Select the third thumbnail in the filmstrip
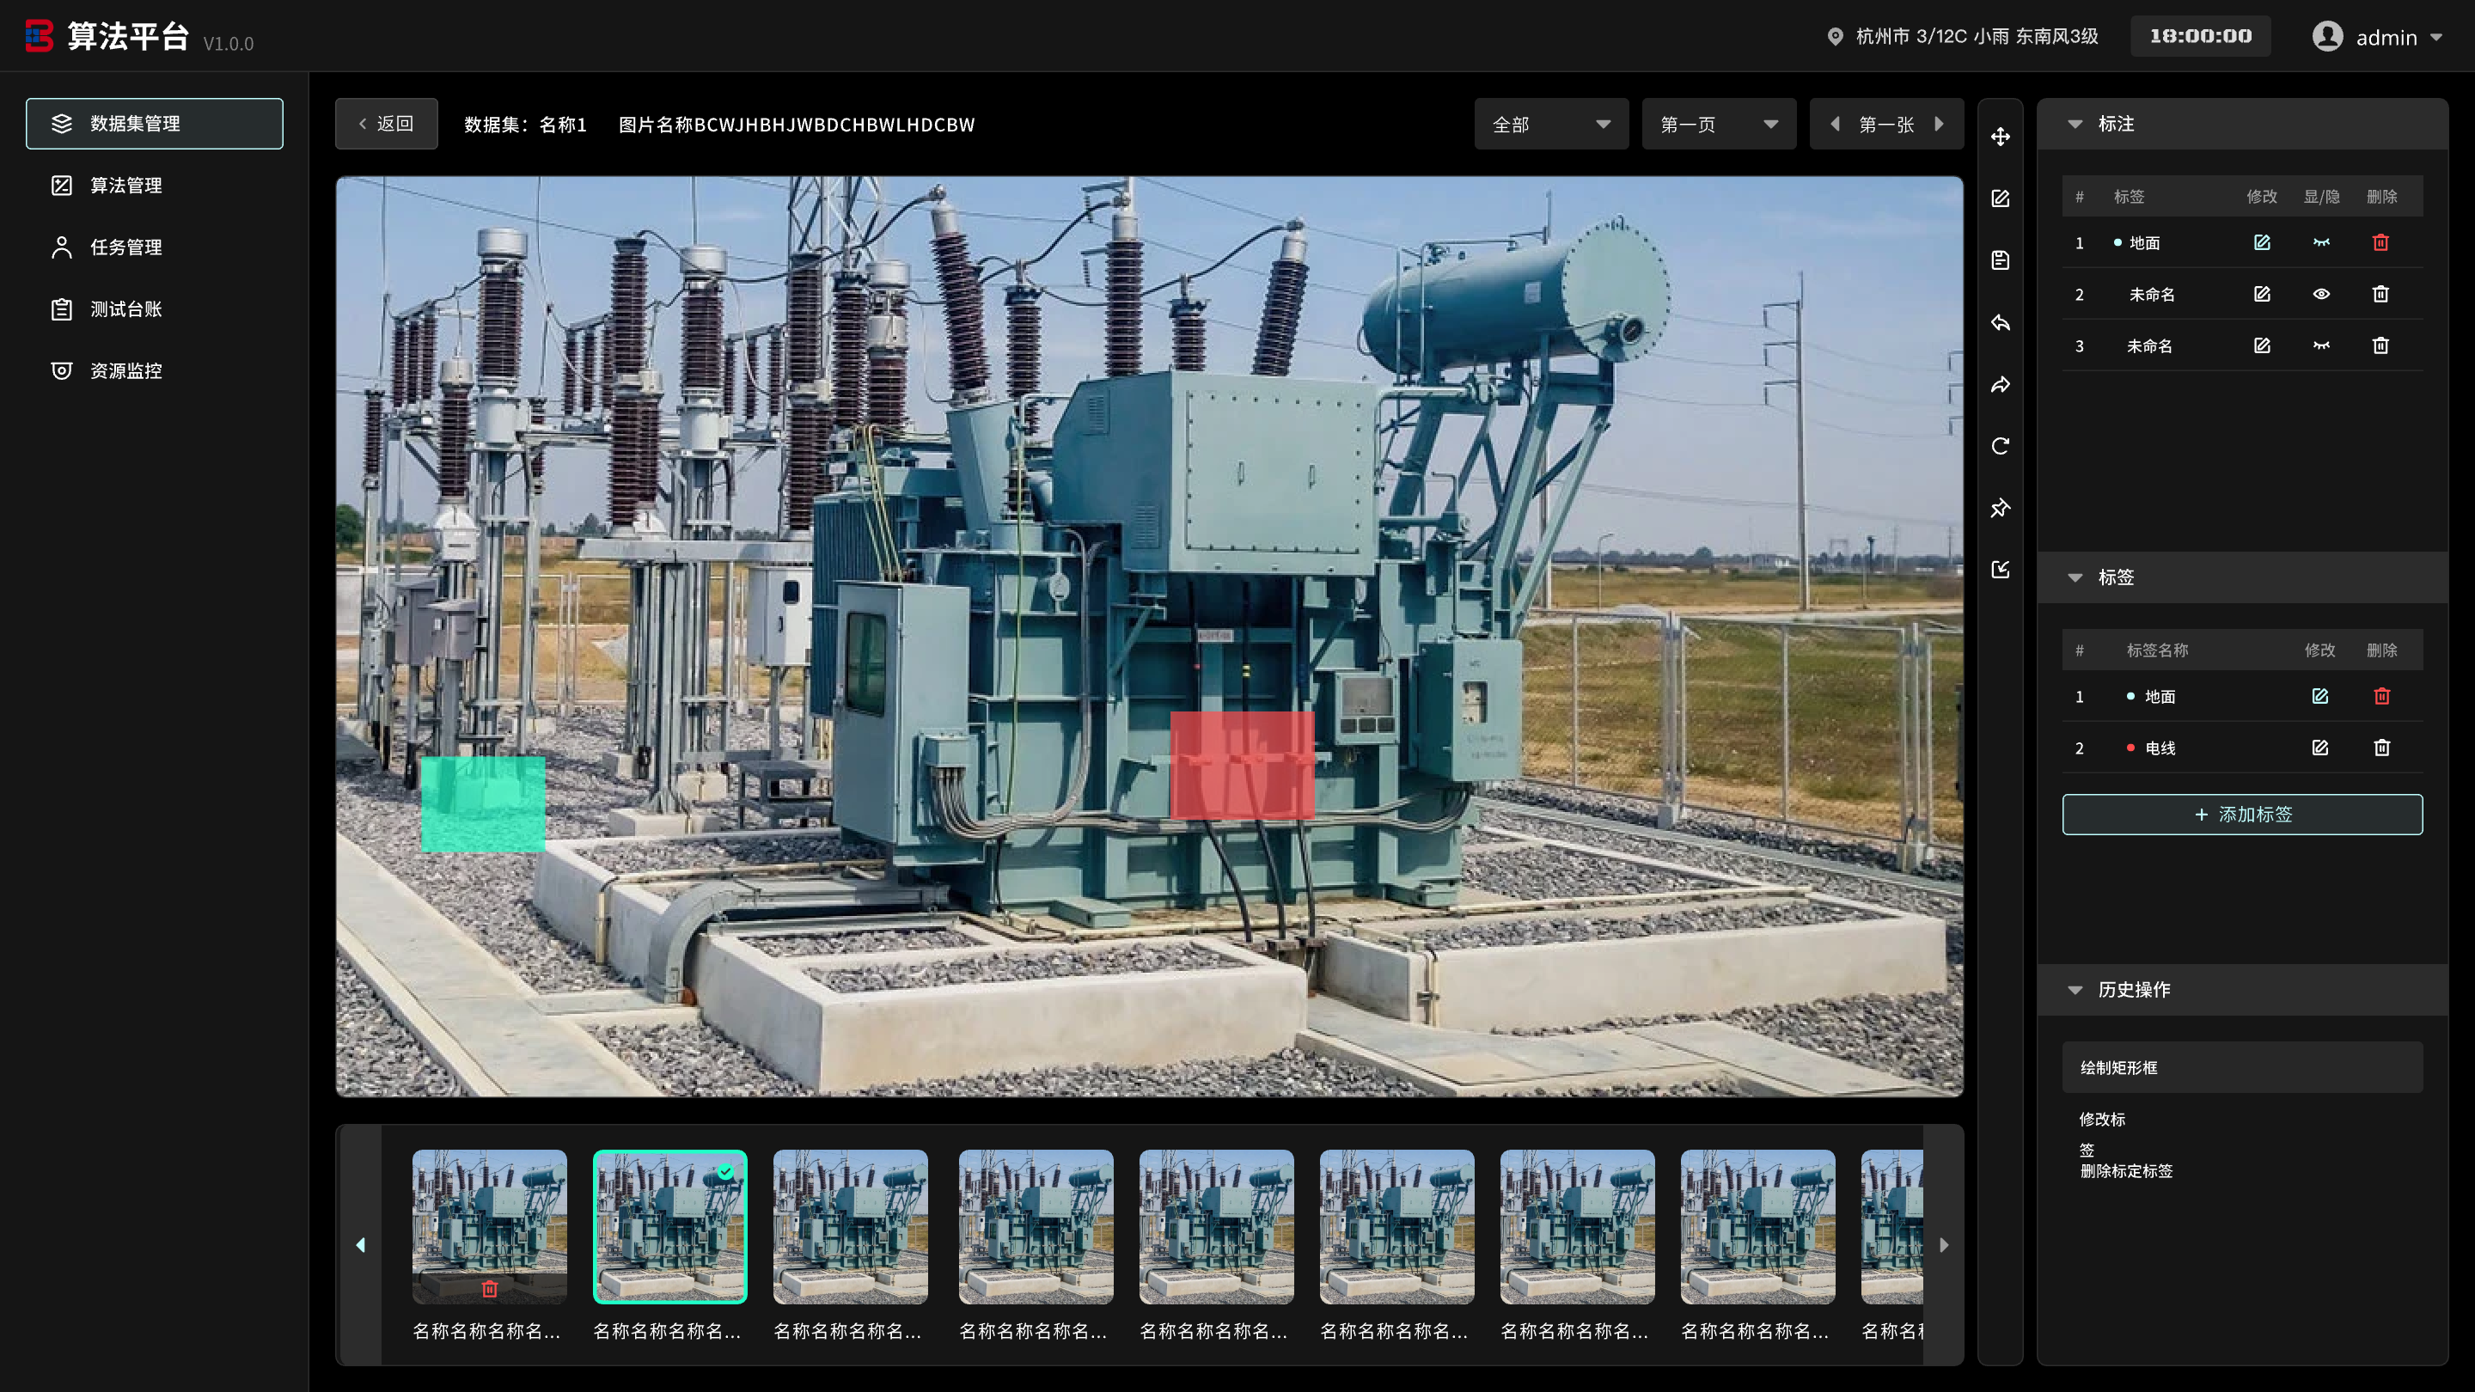The height and width of the screenshot is (1392, 2475). tap(849, 1227)
